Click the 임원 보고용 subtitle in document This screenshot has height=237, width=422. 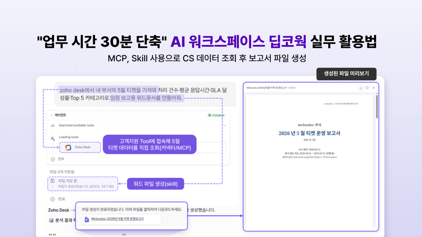click(309, 140)
